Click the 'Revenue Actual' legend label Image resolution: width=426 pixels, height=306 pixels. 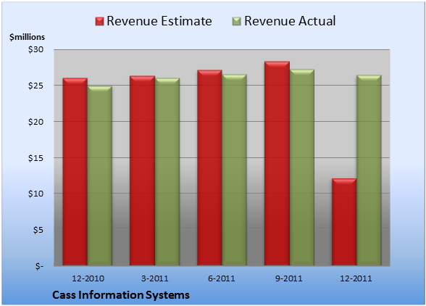pos(290,21)
